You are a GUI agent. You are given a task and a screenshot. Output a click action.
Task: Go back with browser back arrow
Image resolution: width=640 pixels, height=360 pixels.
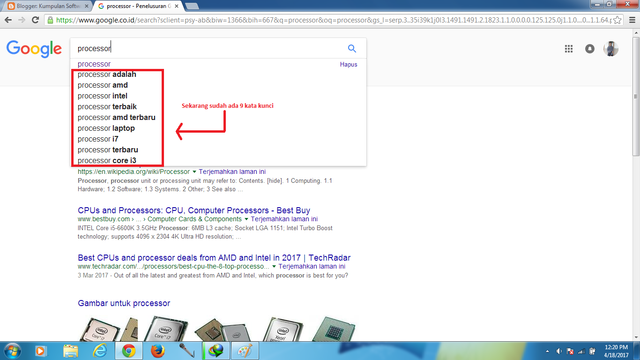[x=8, y=20]
